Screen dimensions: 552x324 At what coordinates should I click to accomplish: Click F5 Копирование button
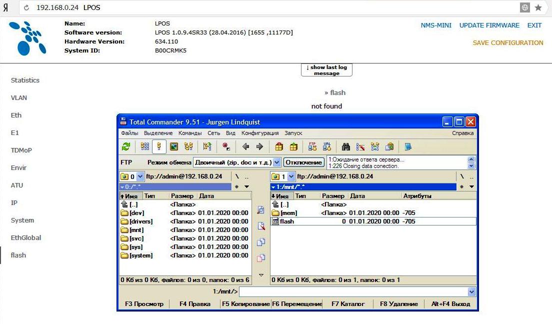pos(245,304)
